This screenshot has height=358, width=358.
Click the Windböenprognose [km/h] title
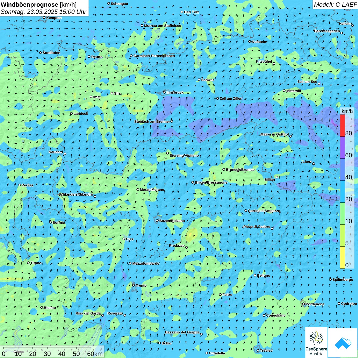pyautogui.click(x=39, y=5)
